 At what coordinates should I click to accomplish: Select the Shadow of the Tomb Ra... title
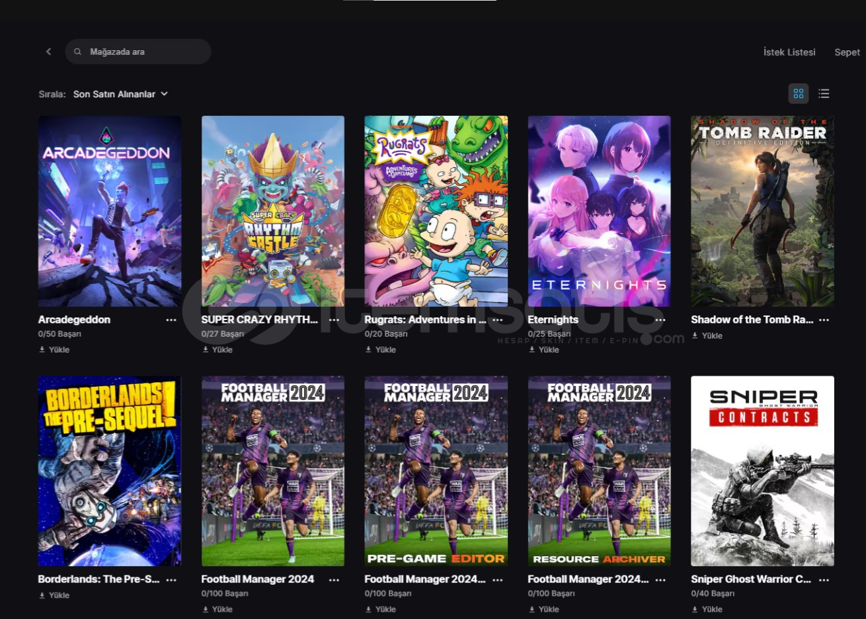point(752,319)
